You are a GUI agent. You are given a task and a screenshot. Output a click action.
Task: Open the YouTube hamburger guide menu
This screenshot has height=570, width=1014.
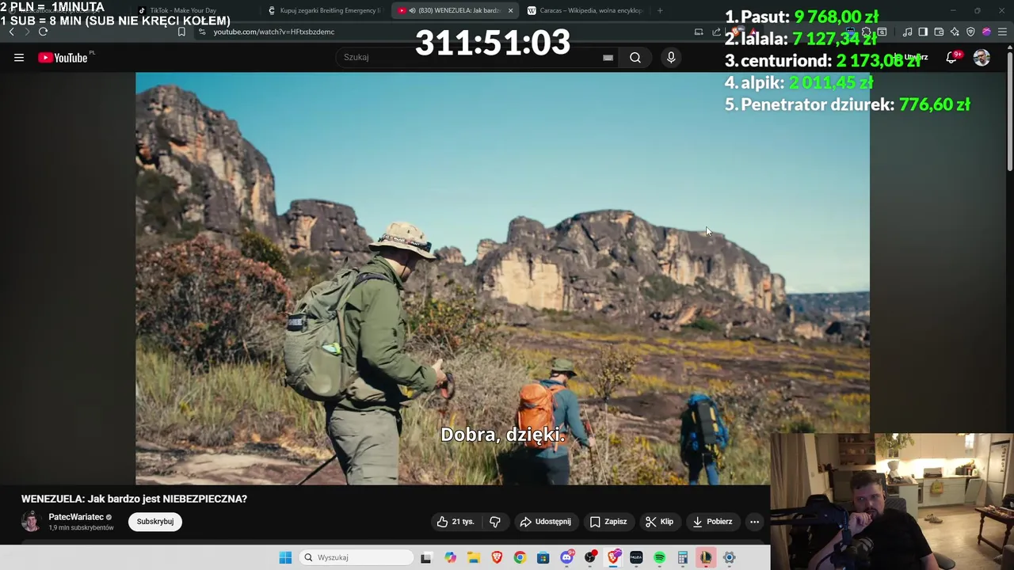(x=19, y=57)
